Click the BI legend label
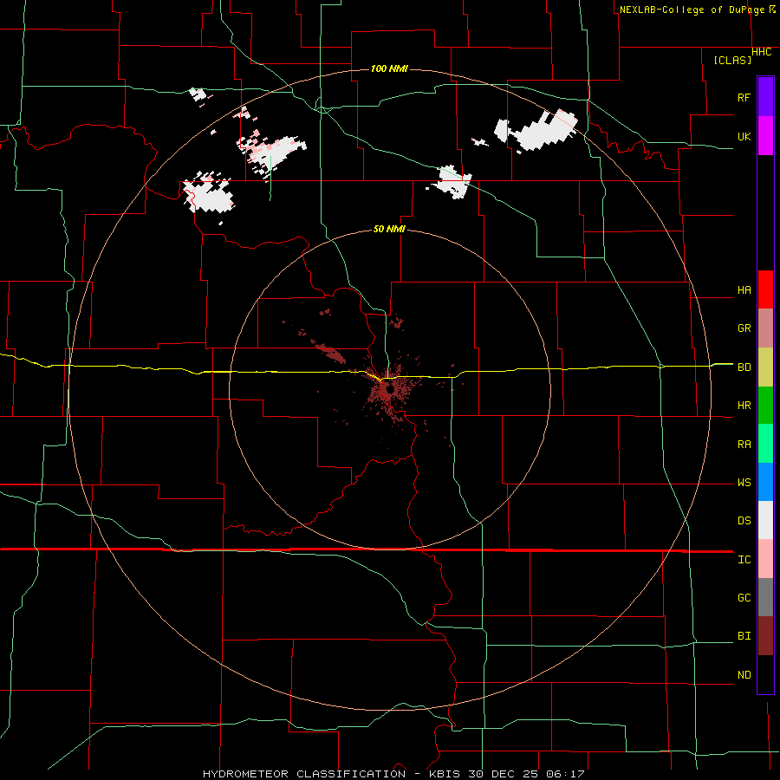 [x=744, y=636]
